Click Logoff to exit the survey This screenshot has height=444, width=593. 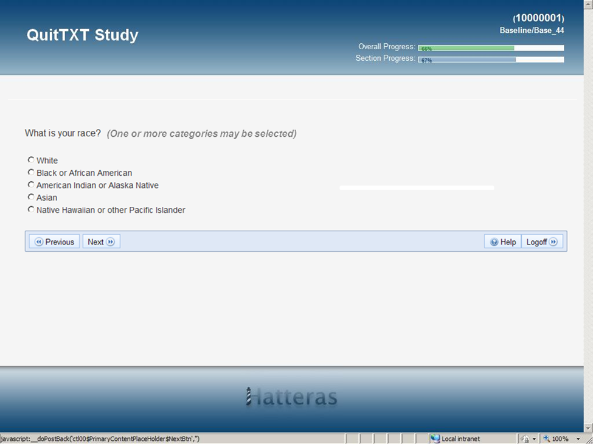tap(542, 241)
